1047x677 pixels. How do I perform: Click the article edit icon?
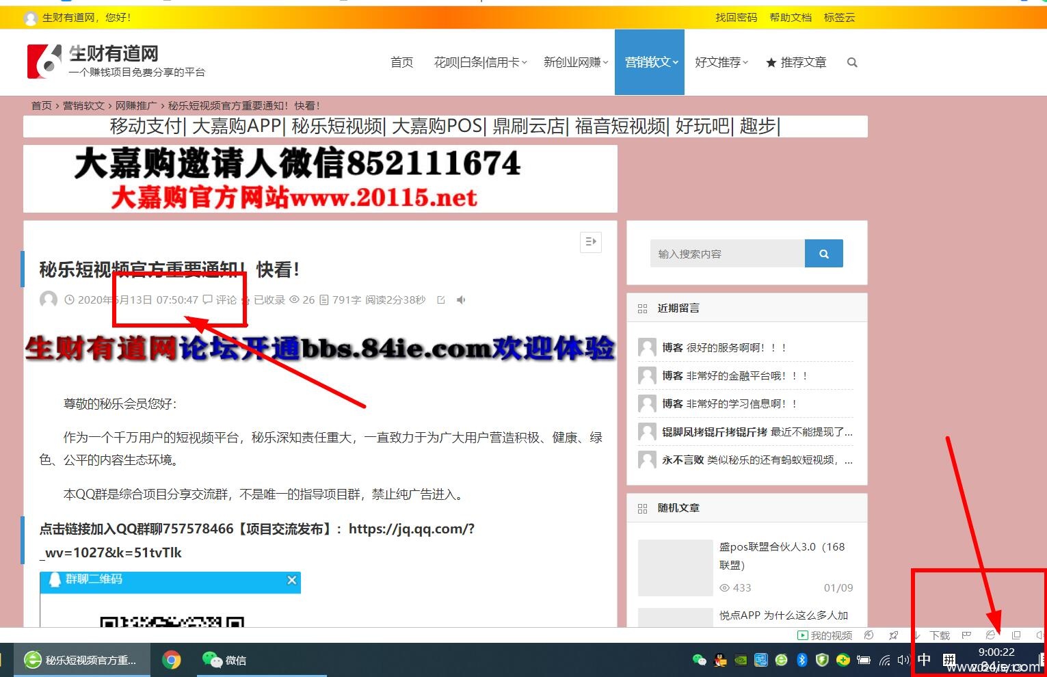tap(441, 300)
